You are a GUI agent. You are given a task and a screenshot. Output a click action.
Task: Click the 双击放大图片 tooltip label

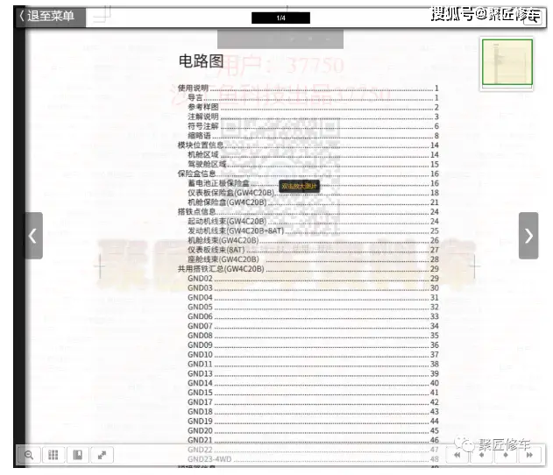tap(299, 186)
